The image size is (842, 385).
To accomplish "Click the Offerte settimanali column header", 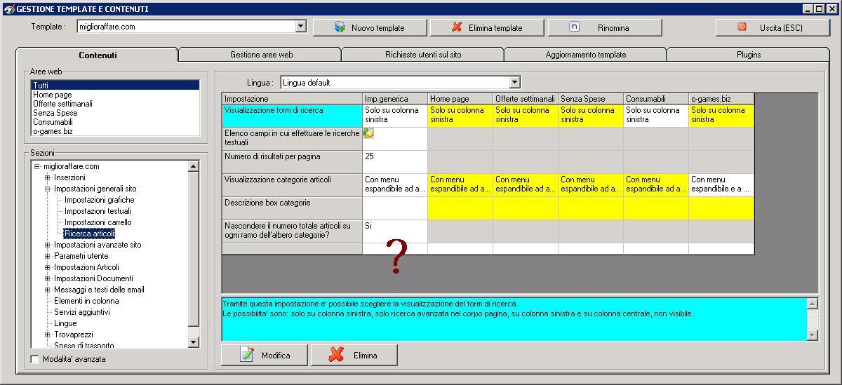I will (526, 99).
